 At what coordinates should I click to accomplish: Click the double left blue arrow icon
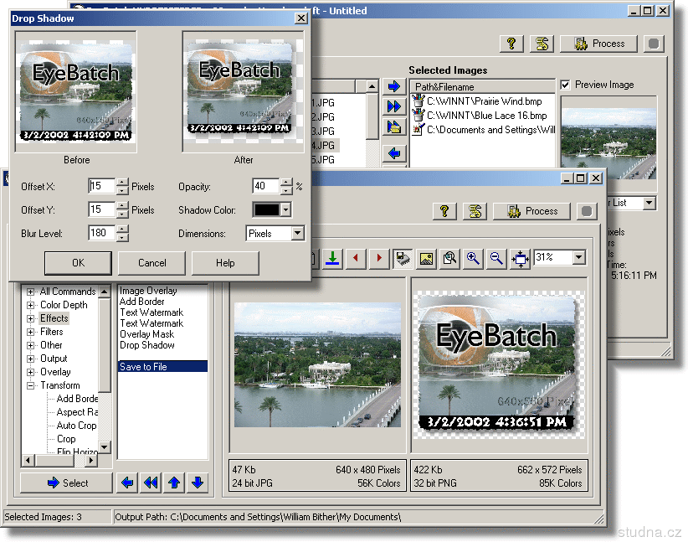(x=151, y=483)
